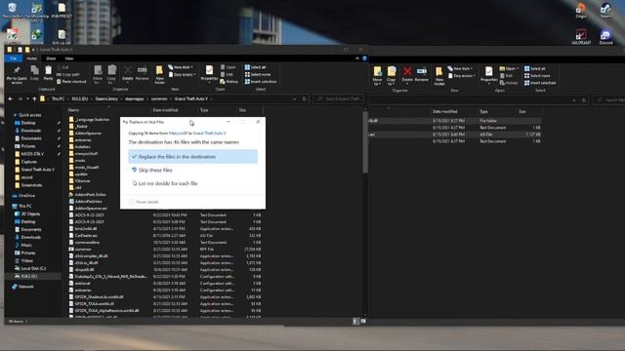This screenshot has height=351, width=625.
Task: Open address bar history dropdown in left window
Action: click(295, 98)
